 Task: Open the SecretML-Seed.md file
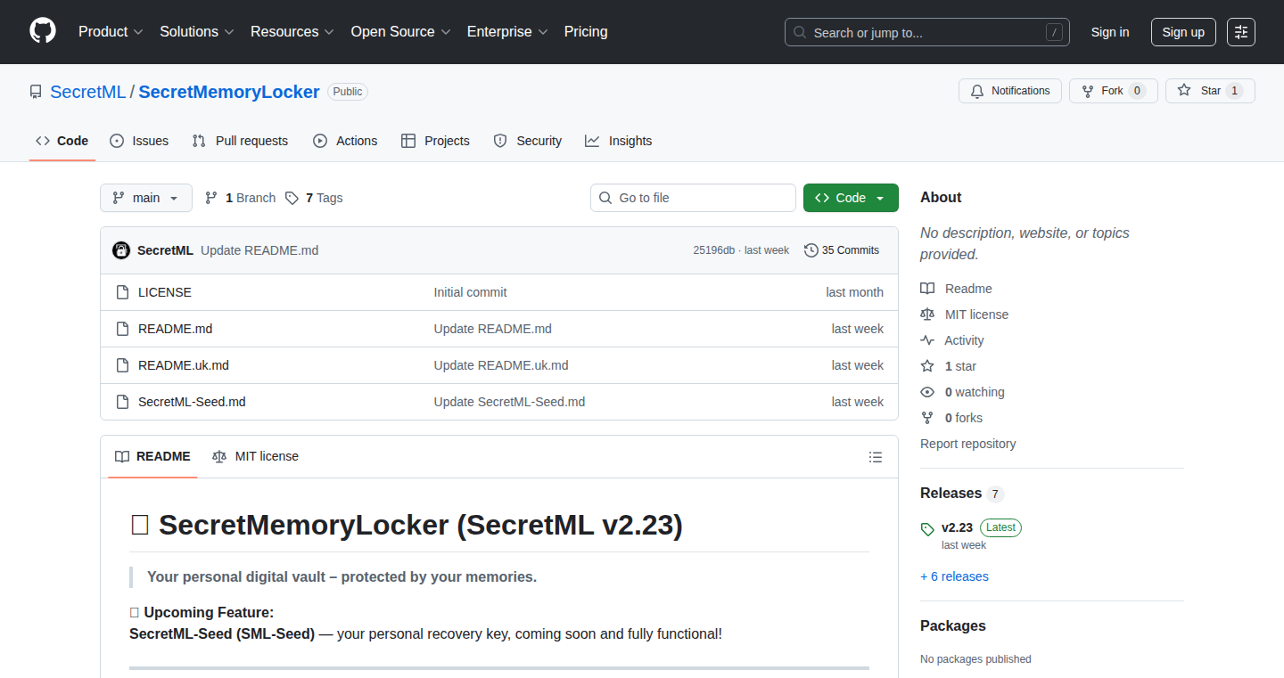(192, 402)
